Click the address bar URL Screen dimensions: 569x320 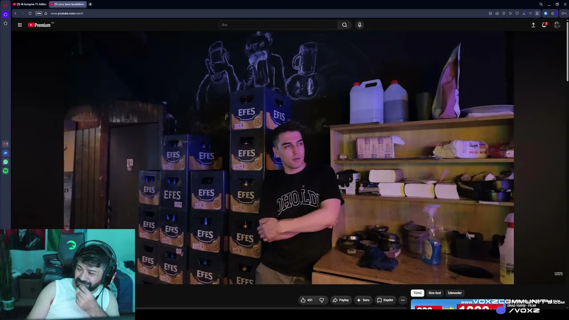pos(67,13)
